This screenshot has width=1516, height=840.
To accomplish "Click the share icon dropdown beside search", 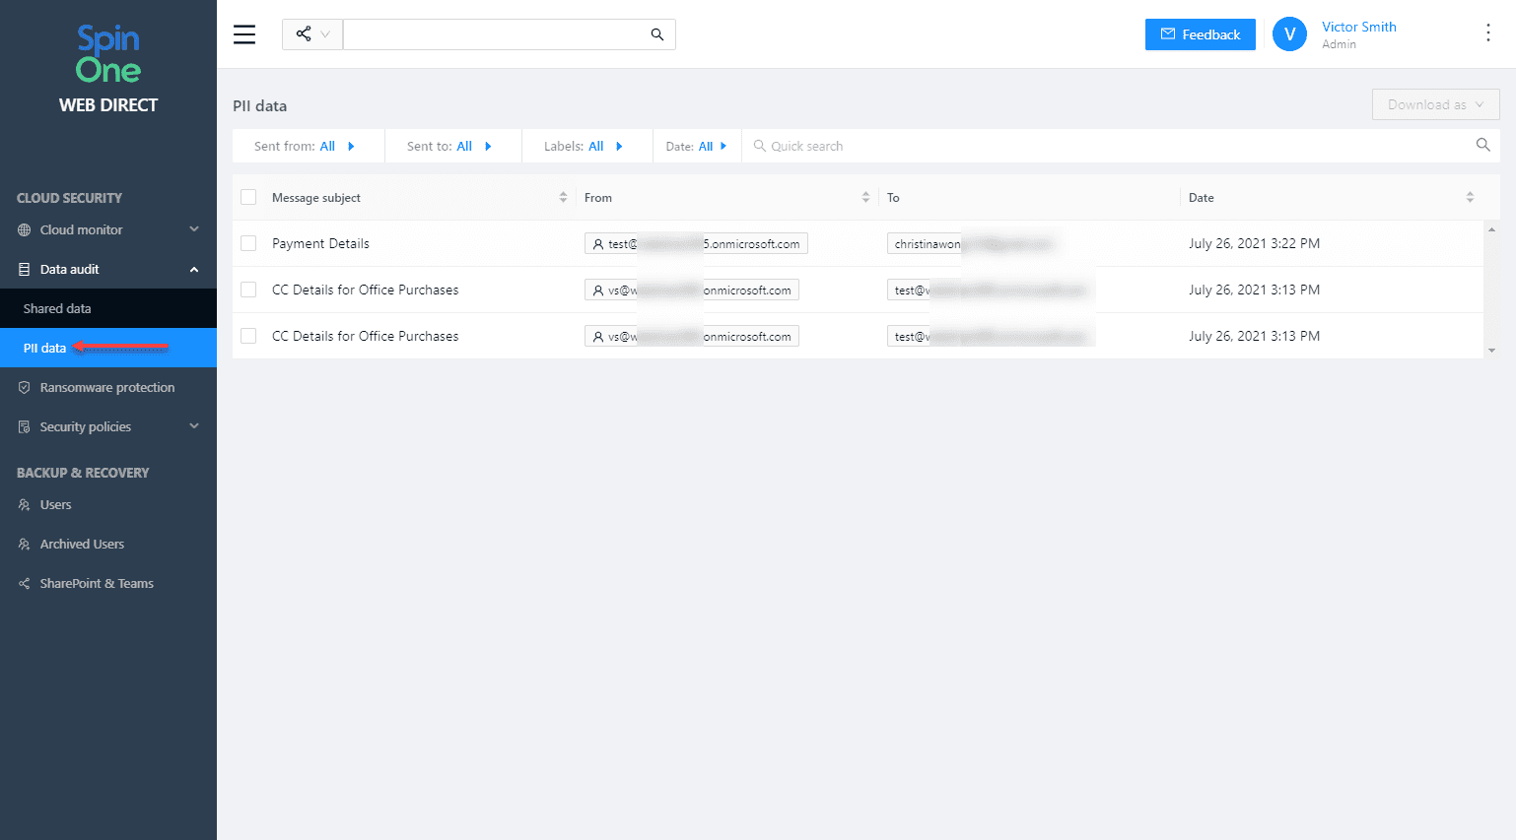I will [x=312, y=34].
